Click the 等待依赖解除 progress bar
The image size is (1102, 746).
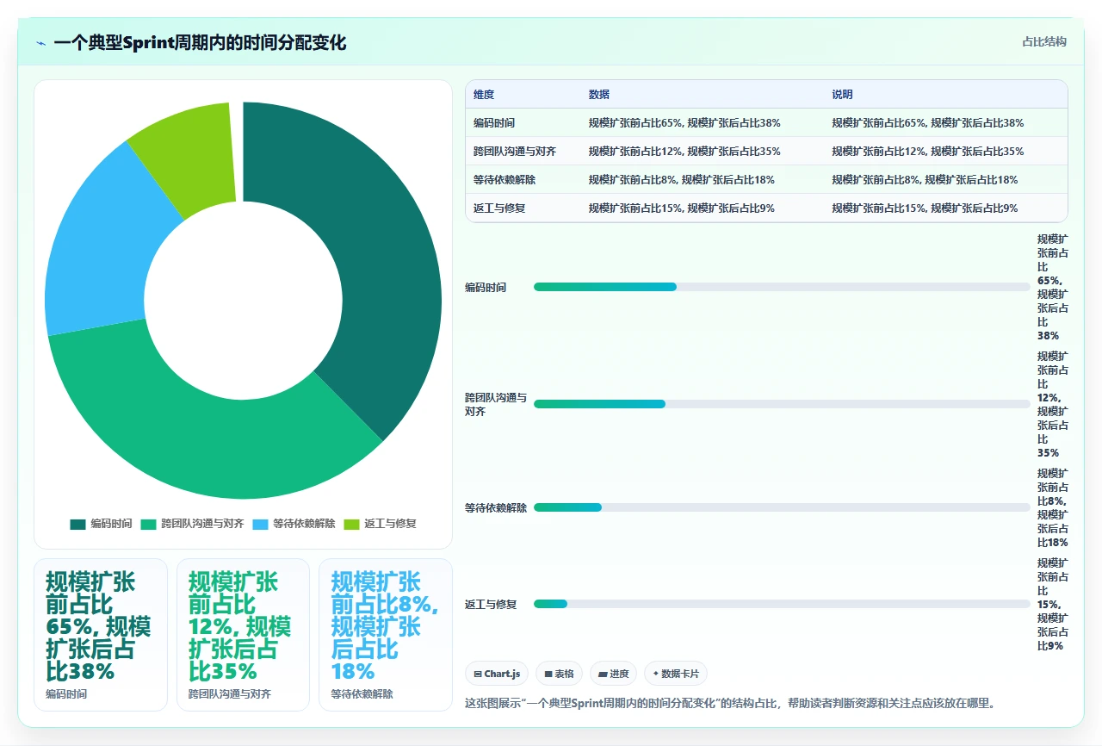click(x=782, y=507)
